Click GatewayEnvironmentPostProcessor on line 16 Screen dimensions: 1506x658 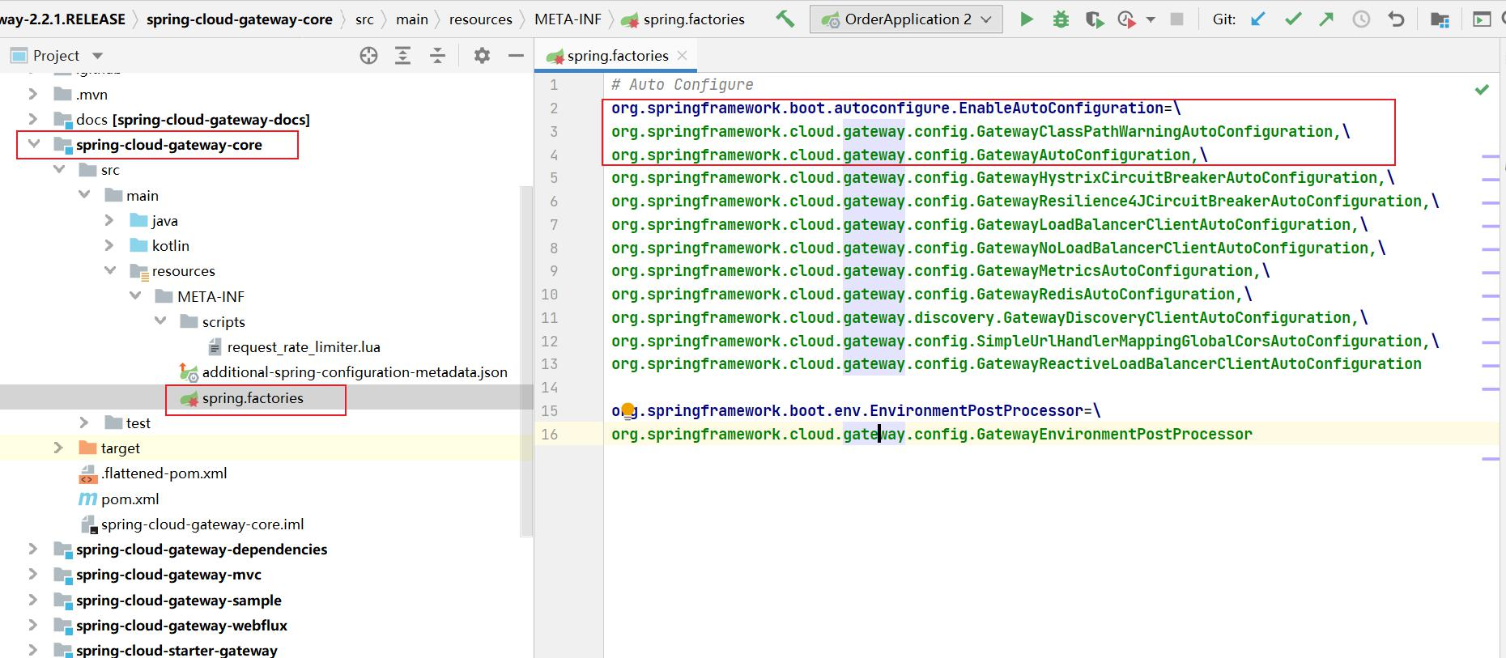tap(1114, 434)
